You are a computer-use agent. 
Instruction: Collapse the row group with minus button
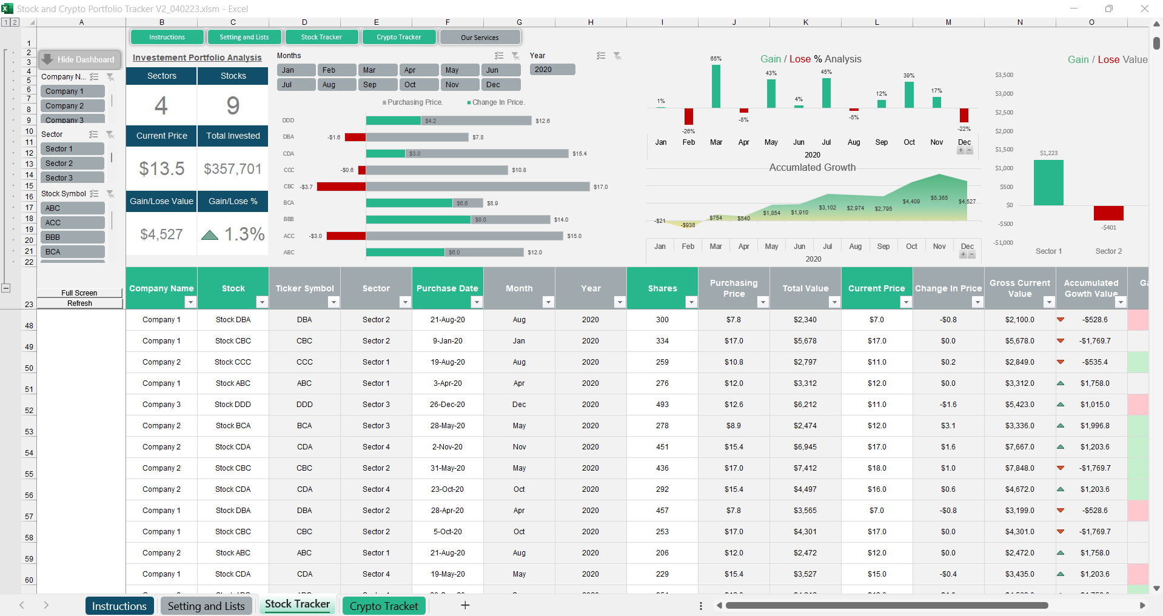pyautogui.click(x=6, y=288)
